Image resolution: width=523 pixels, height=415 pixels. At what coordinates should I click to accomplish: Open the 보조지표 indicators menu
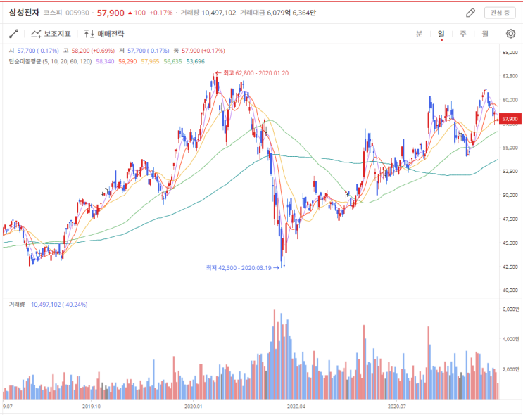click(51, 34)
